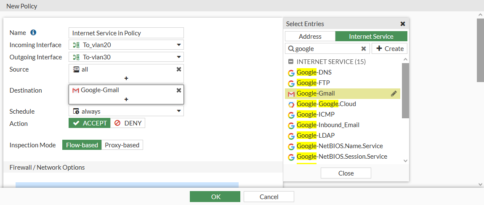
Task: Click the info icon next to Name
Action: coord(33,32)
